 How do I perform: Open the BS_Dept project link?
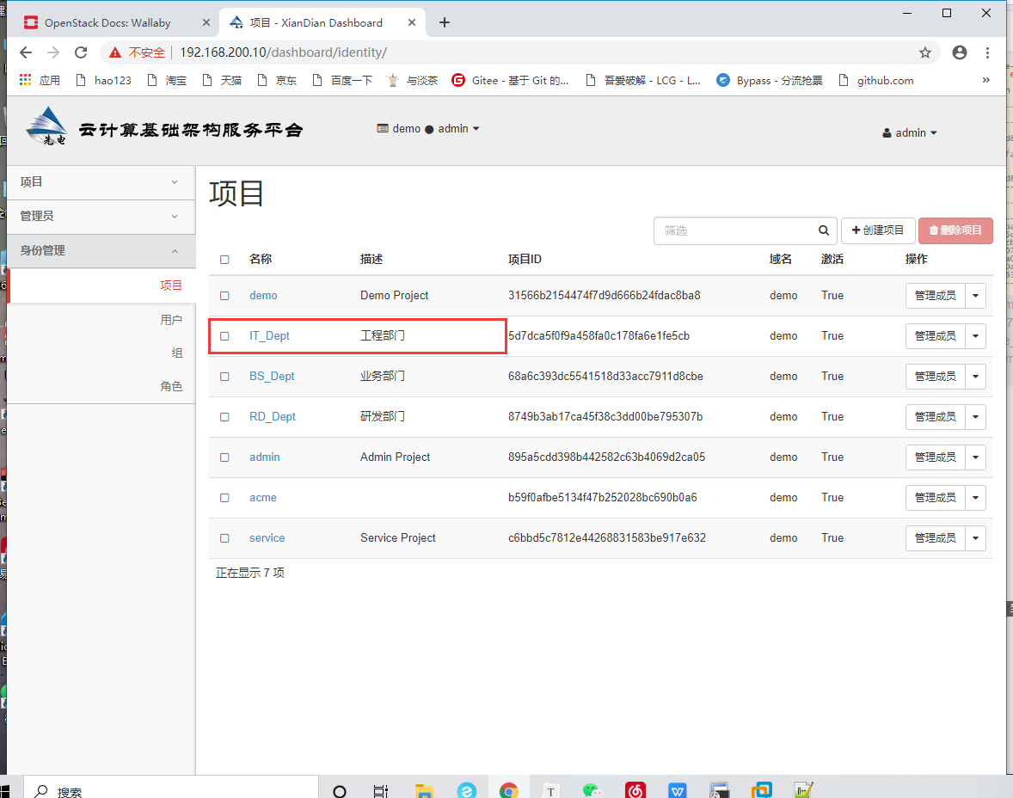tap(272, 376)
